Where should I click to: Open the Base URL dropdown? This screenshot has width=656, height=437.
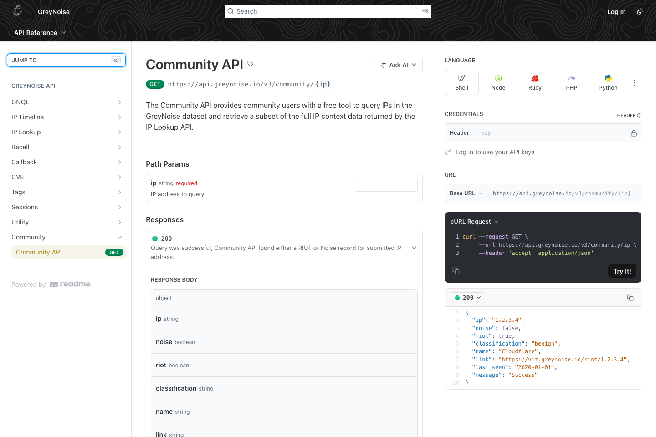click(466, 193)
